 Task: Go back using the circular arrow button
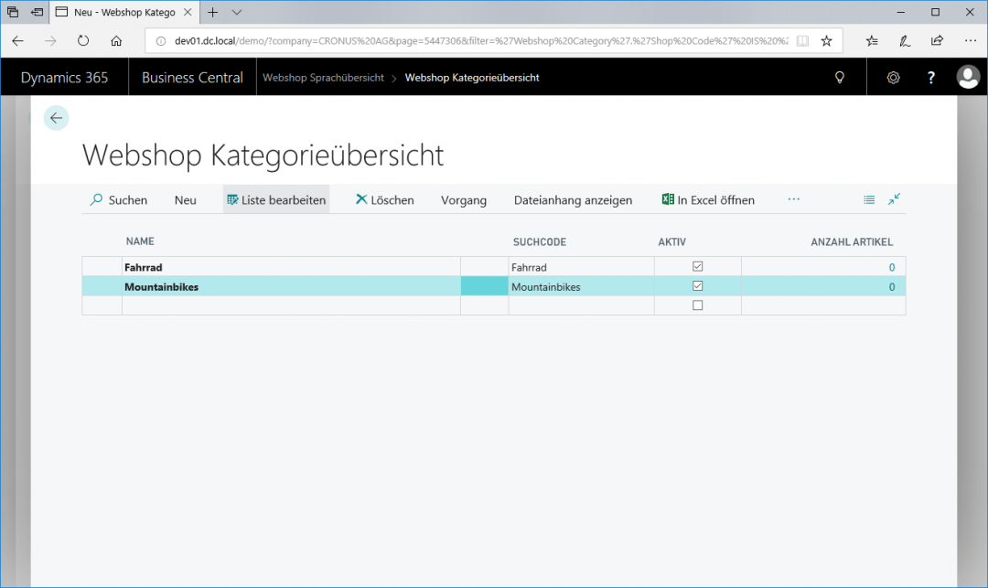click(56, 118)
